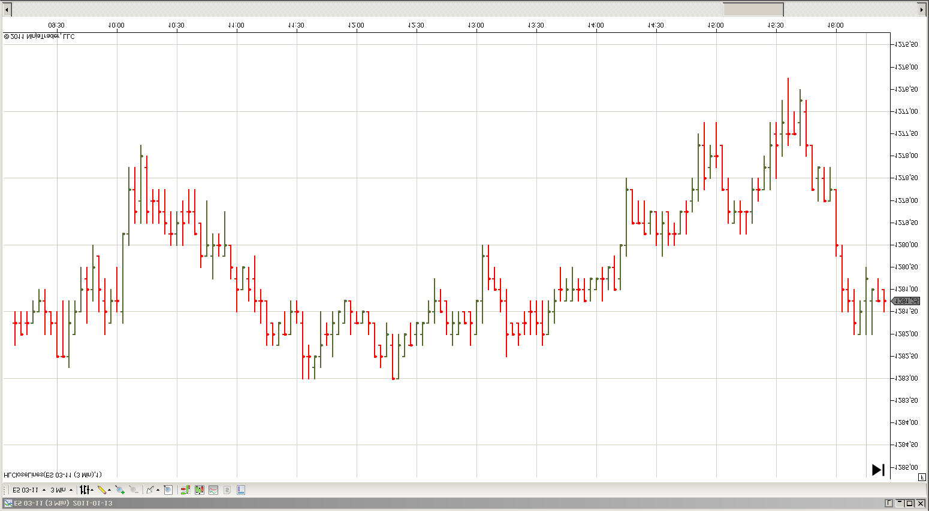Click the 1277.00 price axis label
This screenshot has width=929, height=511.
click(x=906, y=111)
